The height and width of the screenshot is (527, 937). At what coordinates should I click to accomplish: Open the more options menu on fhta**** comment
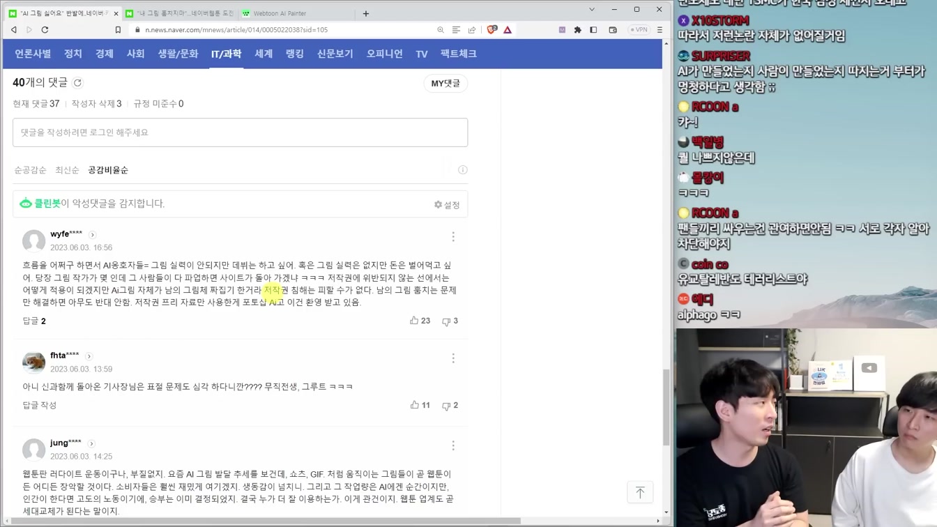click(453, 358)
